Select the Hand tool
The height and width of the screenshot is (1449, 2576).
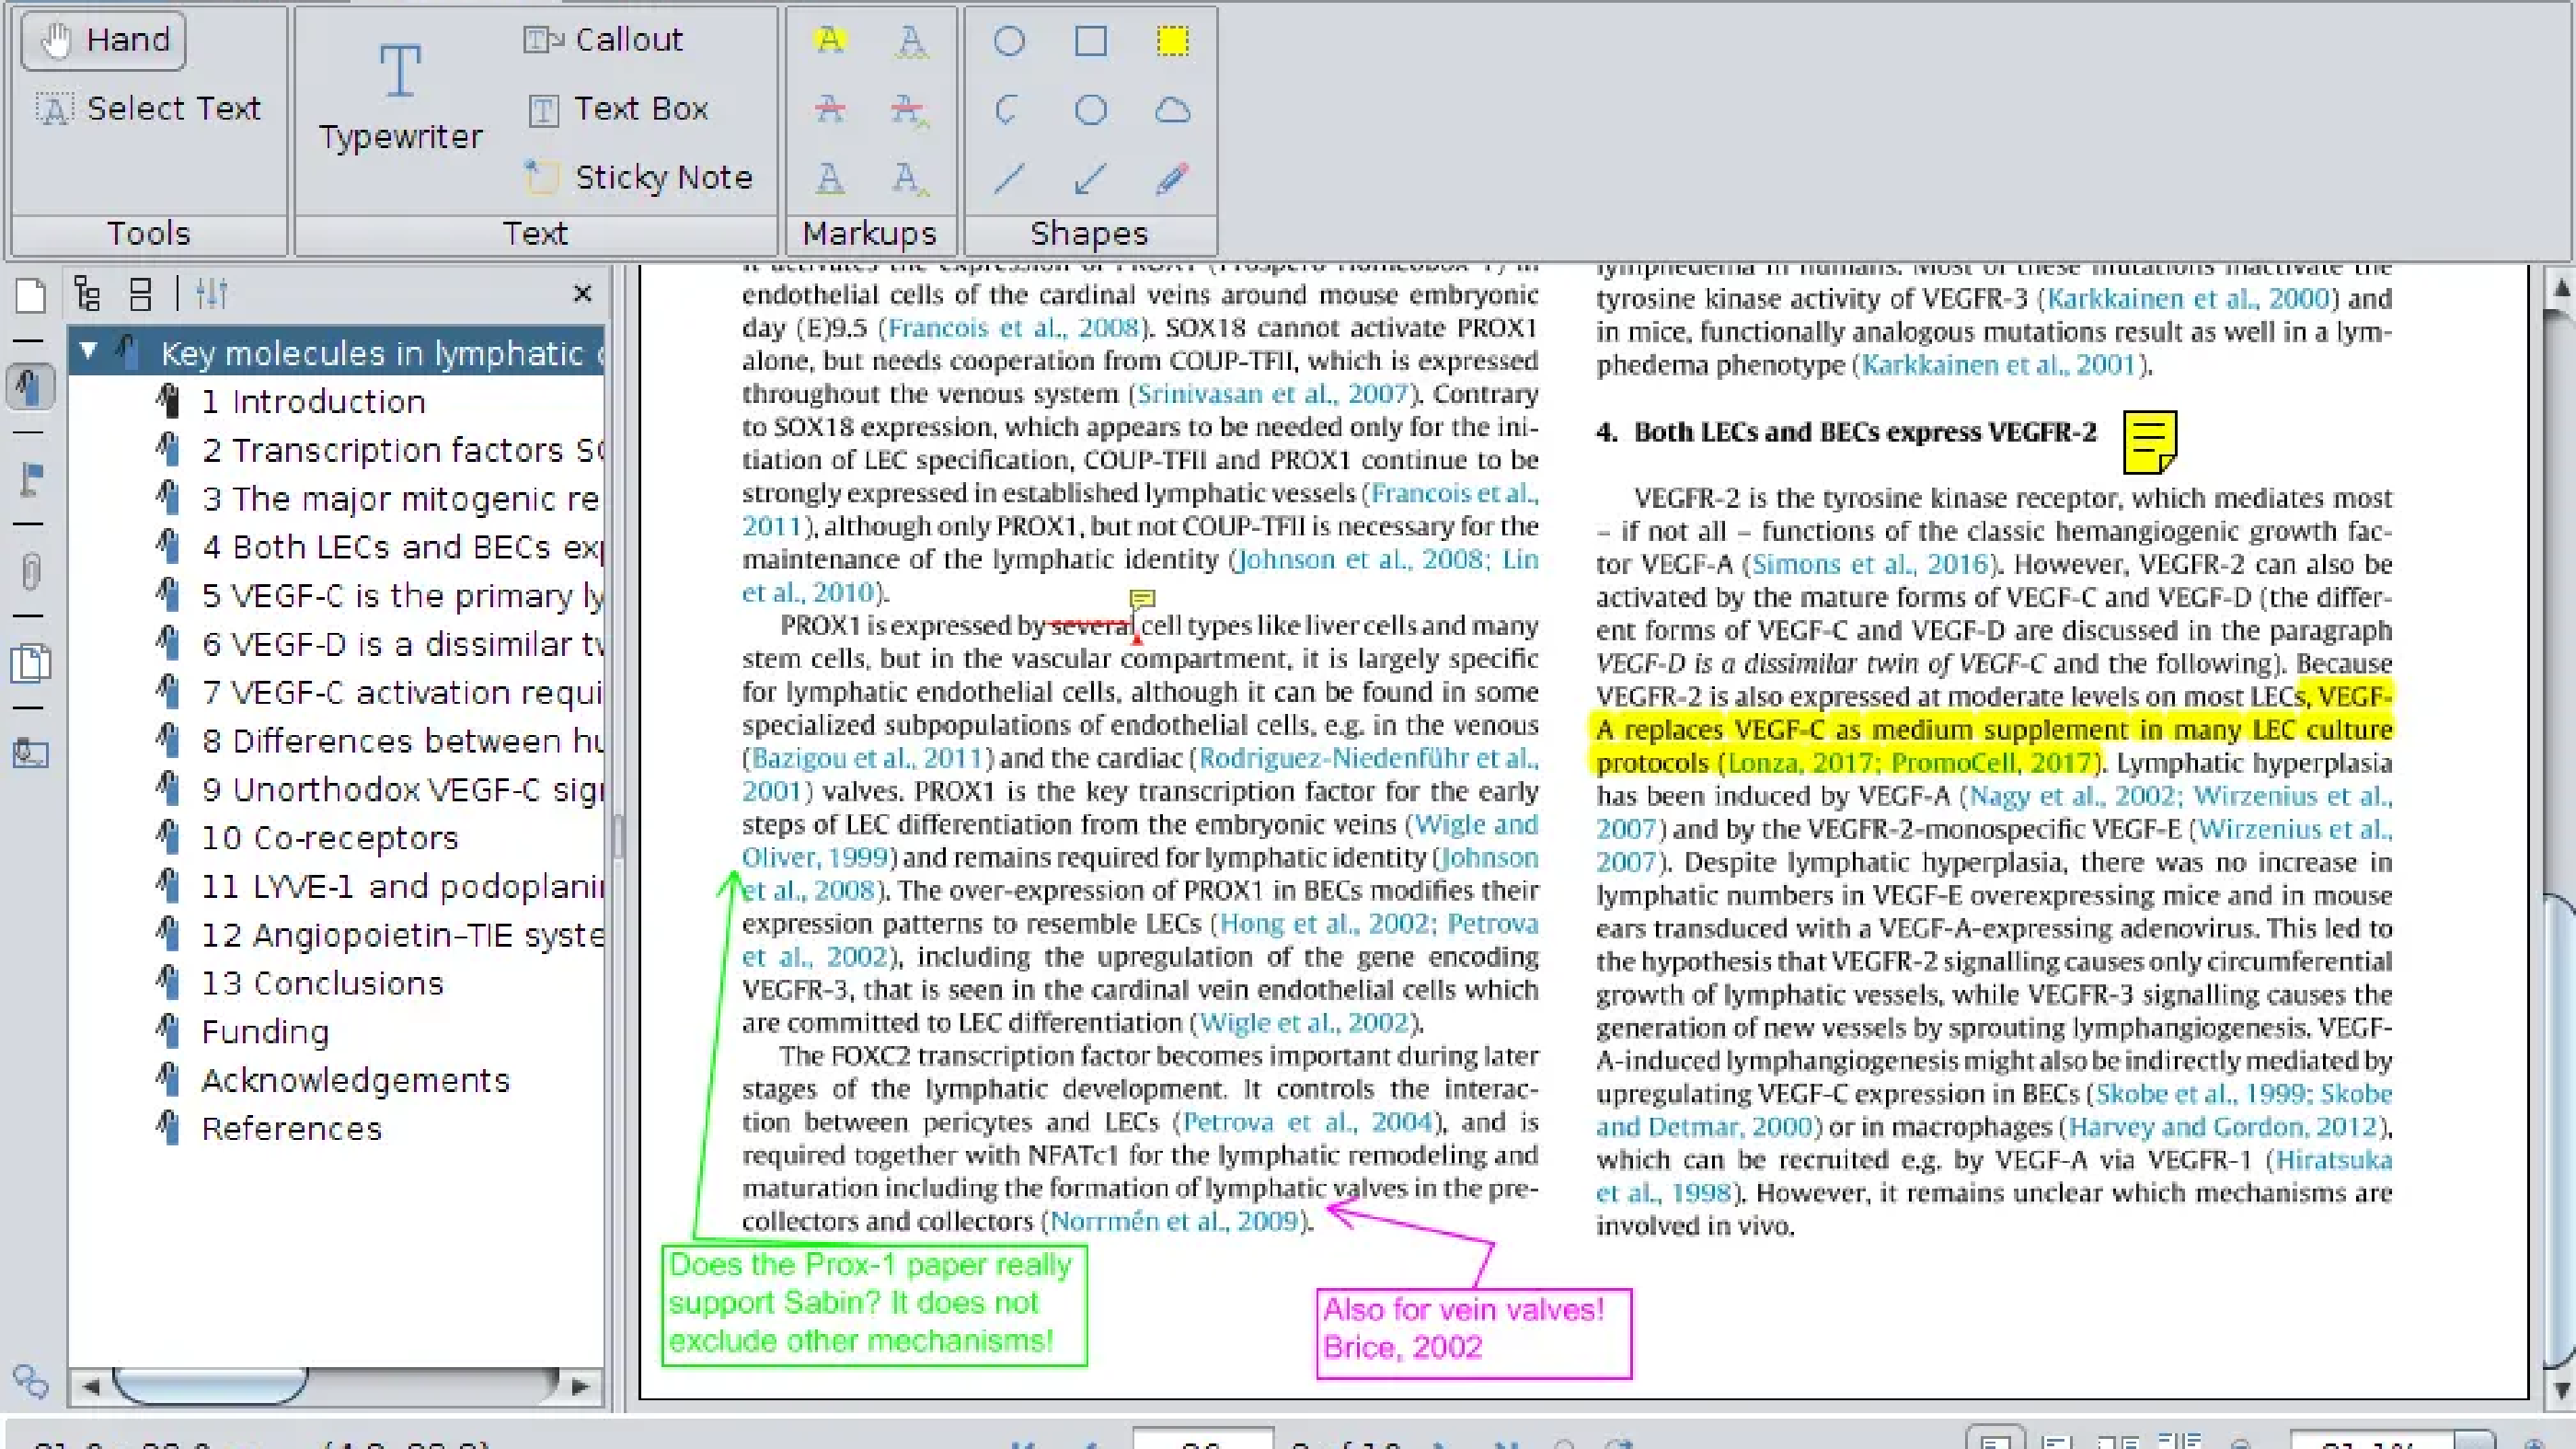click(103, 40)
